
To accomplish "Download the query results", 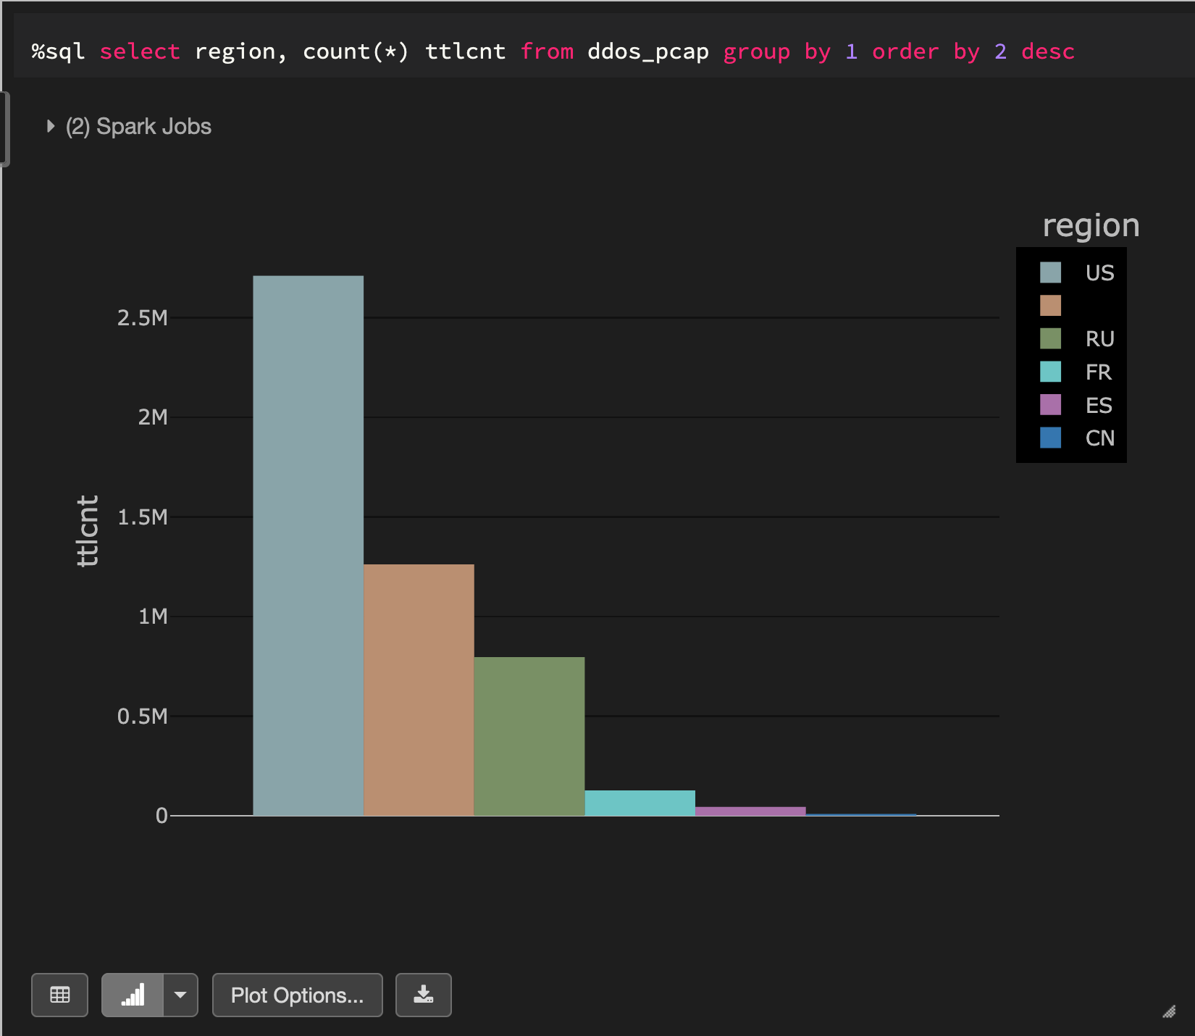I will point(423,995).
